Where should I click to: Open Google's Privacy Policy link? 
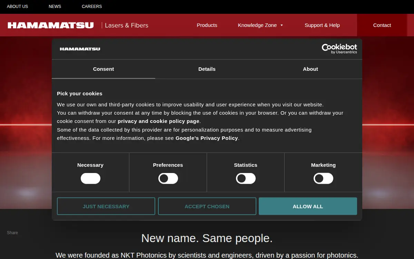click(x=207, y=138)
